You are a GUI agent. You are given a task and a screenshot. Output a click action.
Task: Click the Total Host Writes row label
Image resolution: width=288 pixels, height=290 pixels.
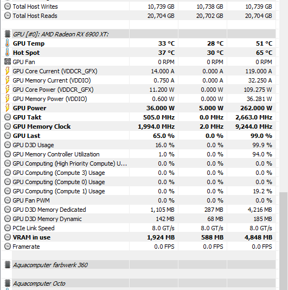coord(35,7)
